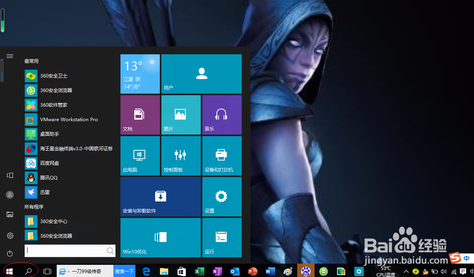474x277 pixels.
Task: Expand the Start menu hamburger button
Action: [x=10, y=56]
